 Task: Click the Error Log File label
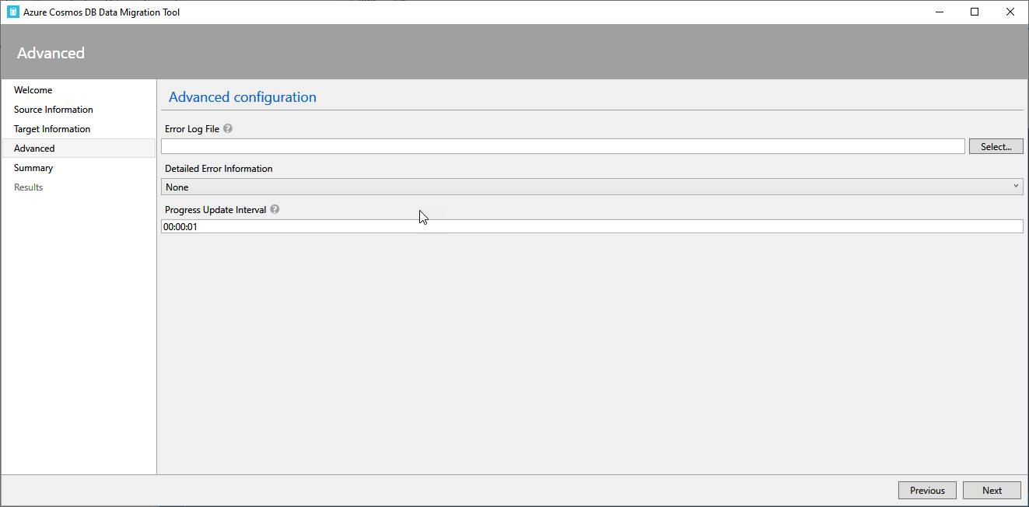(192, 129)
